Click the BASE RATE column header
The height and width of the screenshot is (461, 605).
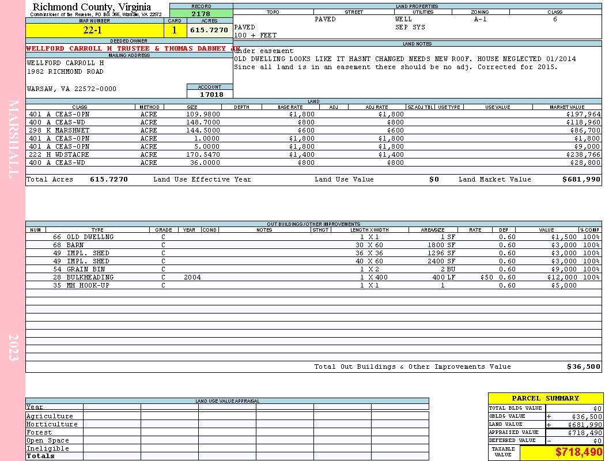pos(290,107)
